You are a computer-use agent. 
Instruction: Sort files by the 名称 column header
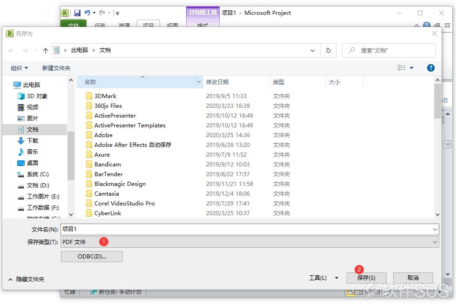pos(137,82)
